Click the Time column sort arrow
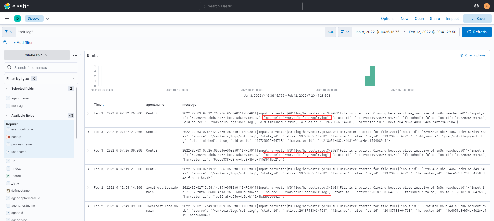494x221 pixels. coord(103,105)
